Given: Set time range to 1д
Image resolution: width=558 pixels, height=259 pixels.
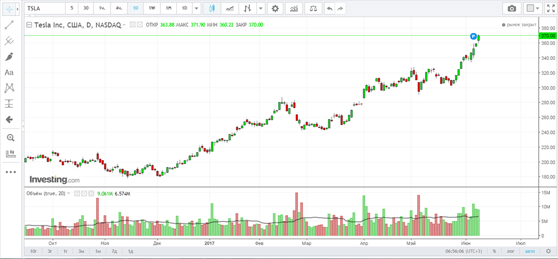Looking at the screenshot, I should [x=131, y=251].
